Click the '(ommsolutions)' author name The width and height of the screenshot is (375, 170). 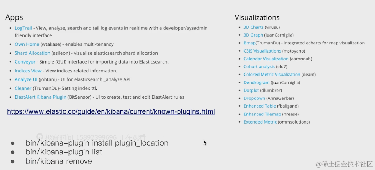[x=294, y=122]
